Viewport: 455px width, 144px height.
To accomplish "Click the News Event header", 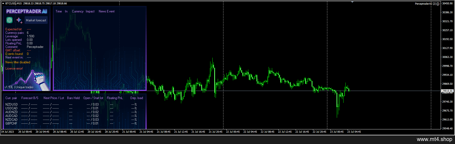I will tap(107, 11).
